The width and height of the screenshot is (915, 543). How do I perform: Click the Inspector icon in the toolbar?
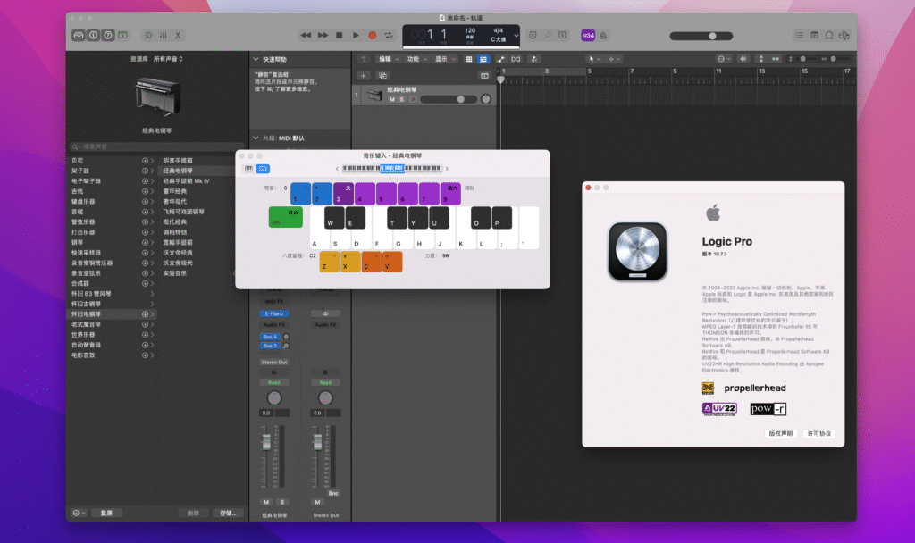[93, 36]
